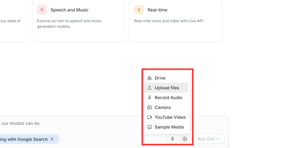284x148 pixels.
Task: Click the image icon beside Sample Media
Action: pyautogui.click(x=149, y=127)
